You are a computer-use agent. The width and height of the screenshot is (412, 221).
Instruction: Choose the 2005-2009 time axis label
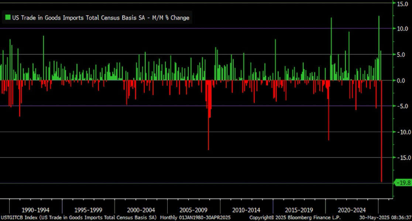tap(193, 210)
